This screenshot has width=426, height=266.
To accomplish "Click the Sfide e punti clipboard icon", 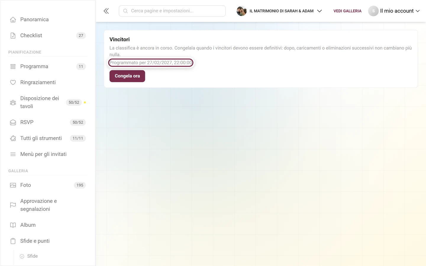I will click(x=13, y=241).
